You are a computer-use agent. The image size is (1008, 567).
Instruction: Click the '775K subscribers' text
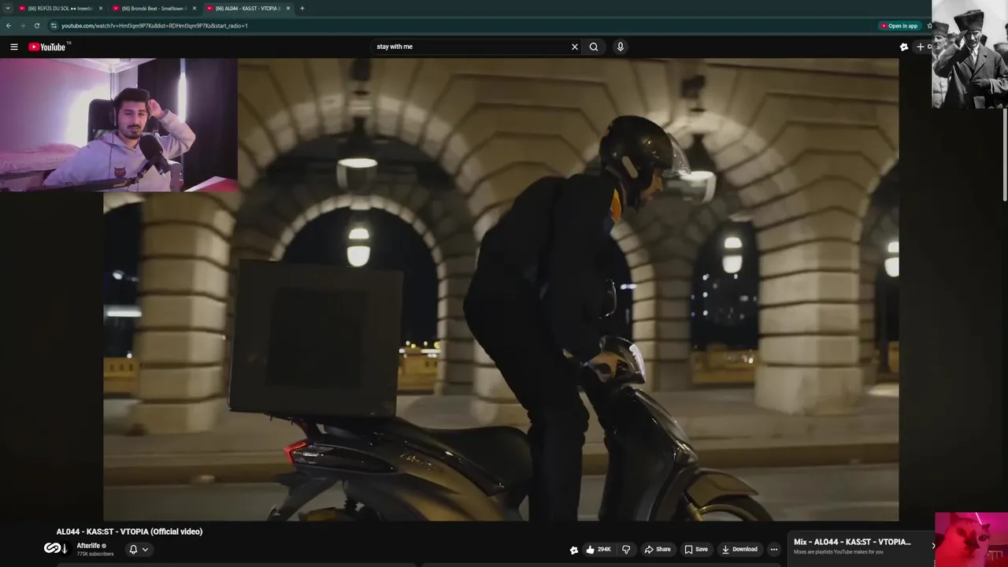coord(94,554)
